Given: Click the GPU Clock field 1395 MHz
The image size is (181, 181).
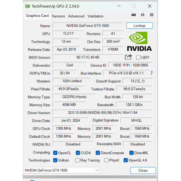Looking at the screenshot, I should [63, 129].
